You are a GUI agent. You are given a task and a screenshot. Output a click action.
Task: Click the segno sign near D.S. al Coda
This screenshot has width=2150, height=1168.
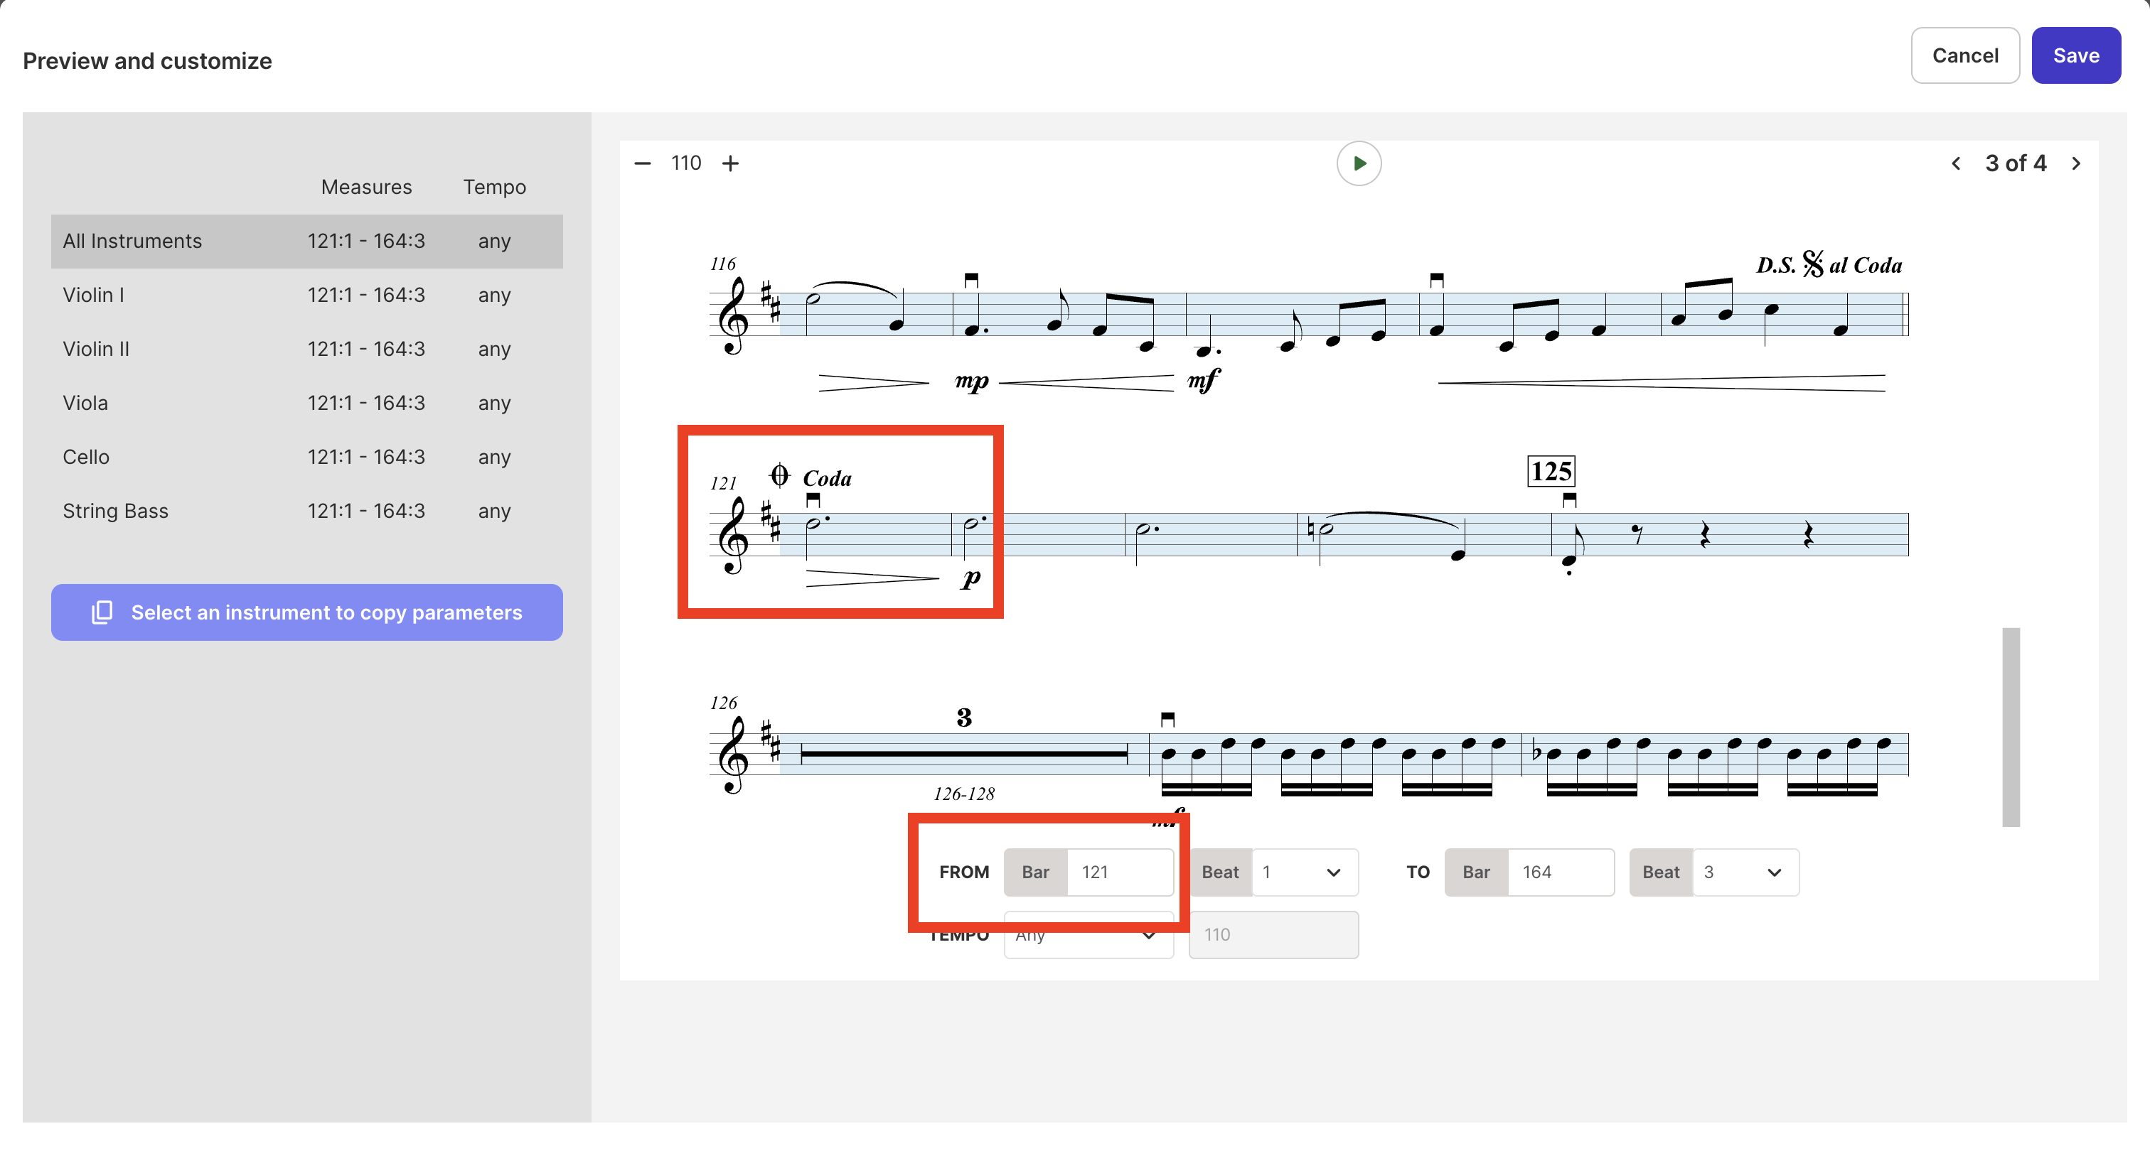[1812, 264]
